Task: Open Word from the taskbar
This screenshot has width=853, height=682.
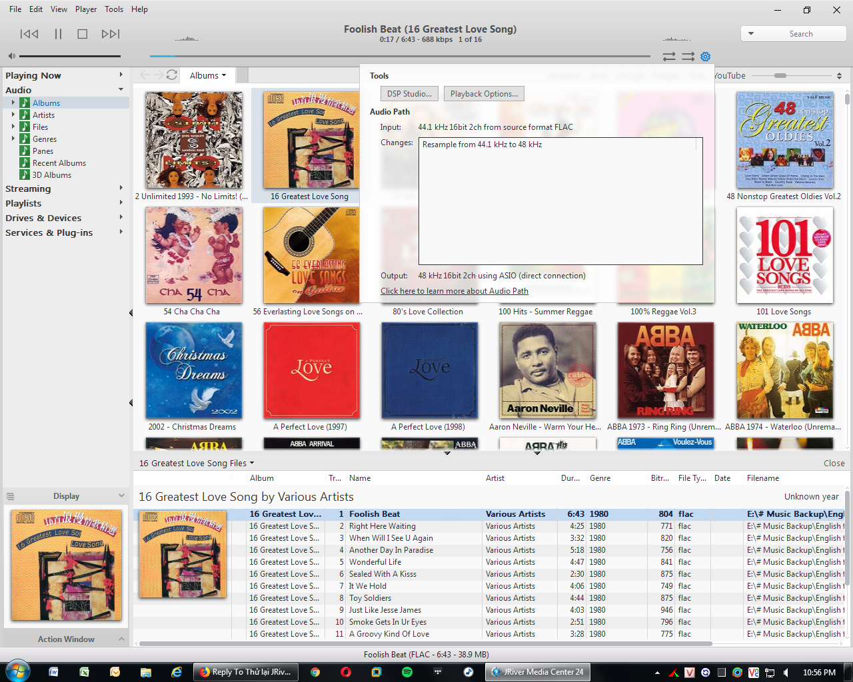Action: (53, 672)
